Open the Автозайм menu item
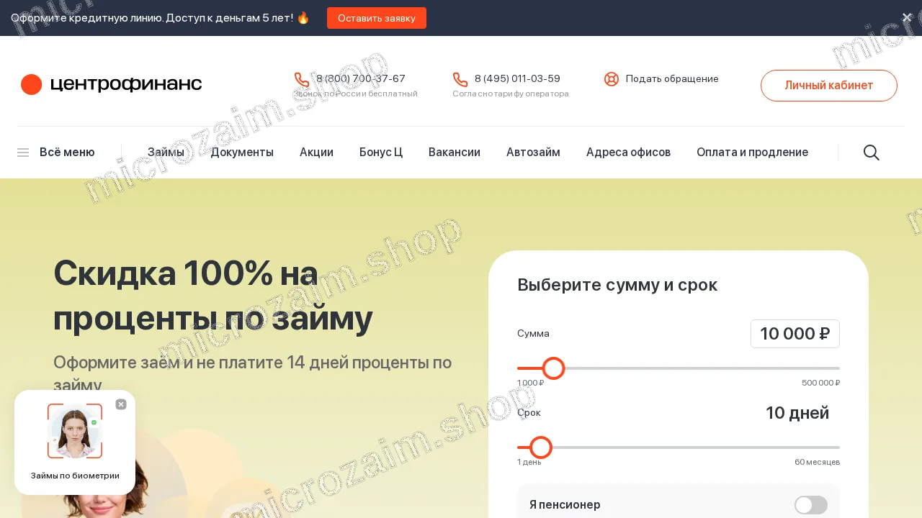This screenshot has height=518, width=922. (x=533, y=153)
